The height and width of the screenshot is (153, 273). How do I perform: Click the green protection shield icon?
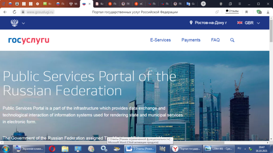tap(259, 12)
